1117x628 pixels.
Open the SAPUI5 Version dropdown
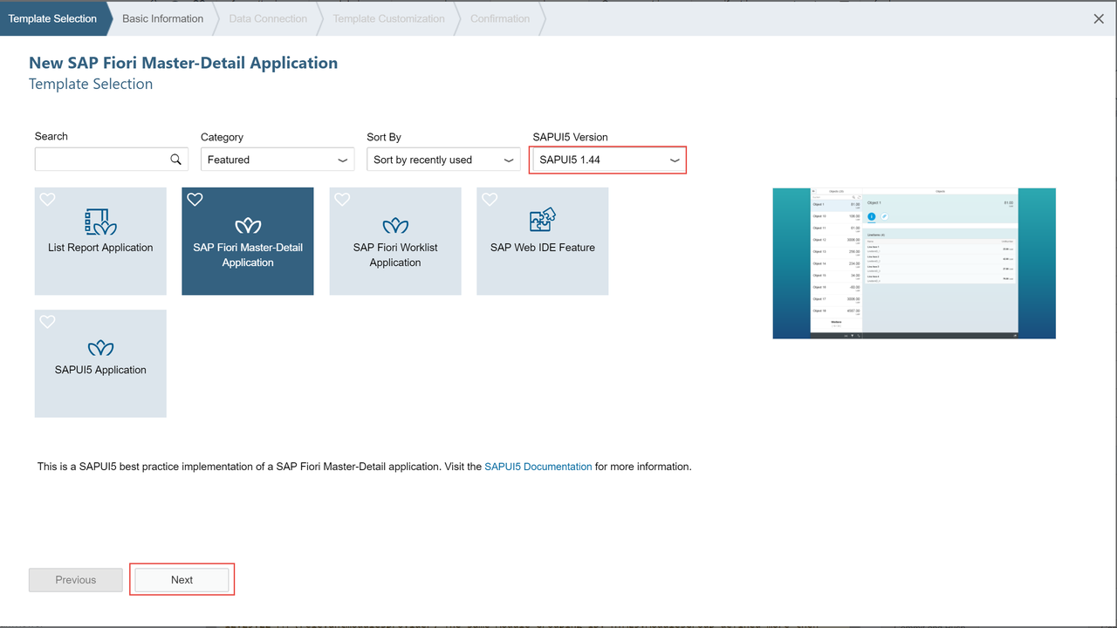(x=608, y=160)
